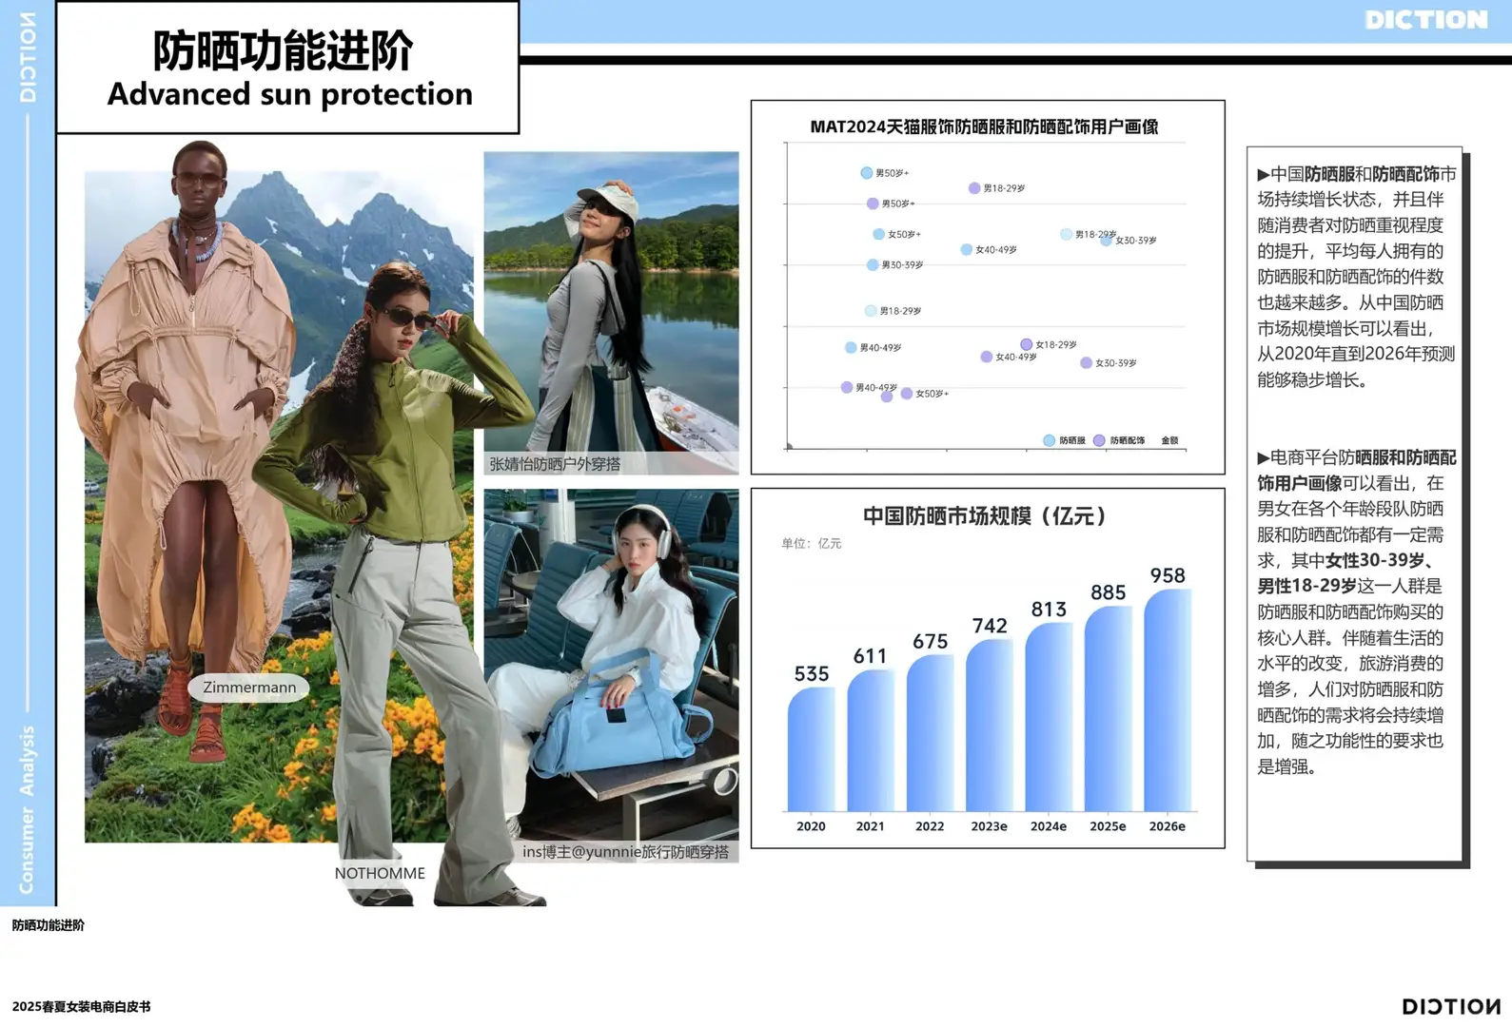Click the purple 女40-49岁 data point
This screenshot has height=1027, width=1512.
[986, 357]
